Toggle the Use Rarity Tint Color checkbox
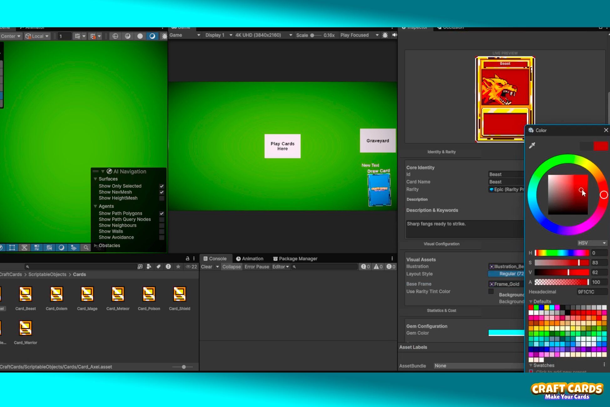The height and width of the screenshot is (407, 610). click(491, 291)
